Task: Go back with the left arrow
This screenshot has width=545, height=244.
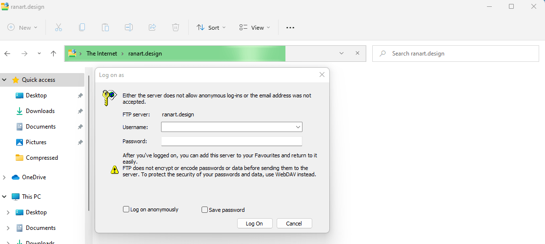Action: [x=7, y=54]
